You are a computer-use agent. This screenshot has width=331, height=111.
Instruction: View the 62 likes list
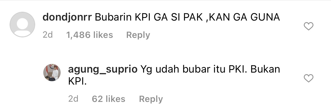pyautogui.click(x=108, y=99)
